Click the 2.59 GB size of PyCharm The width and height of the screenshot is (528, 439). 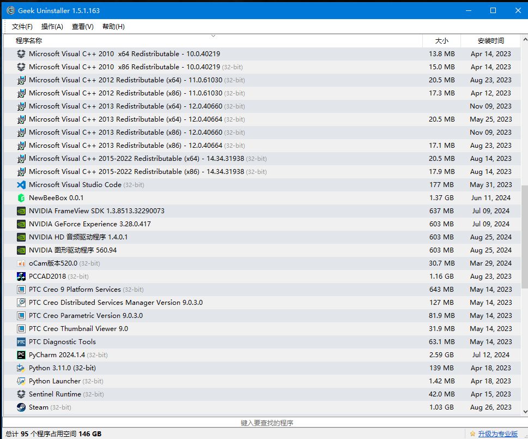441,355
